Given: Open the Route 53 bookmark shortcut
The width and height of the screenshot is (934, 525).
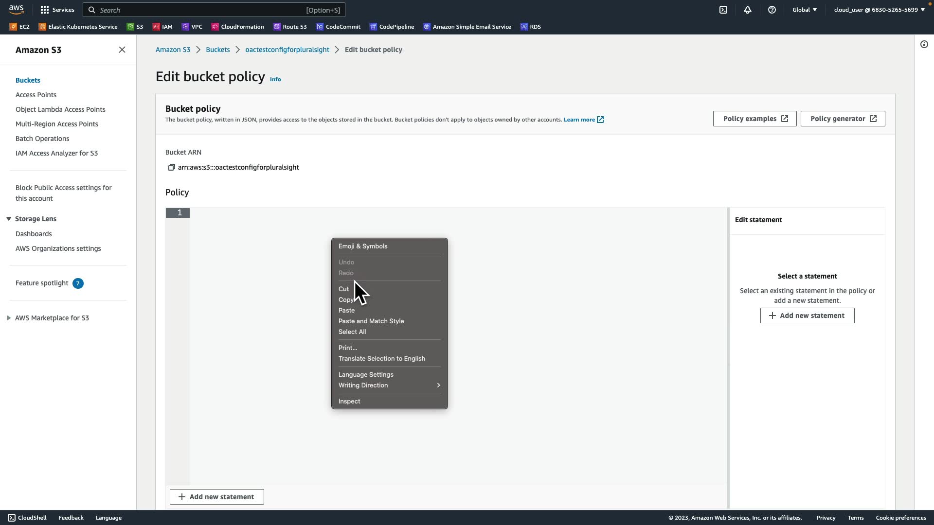Looking at the screenshot, I should click(x=290, y=27).
